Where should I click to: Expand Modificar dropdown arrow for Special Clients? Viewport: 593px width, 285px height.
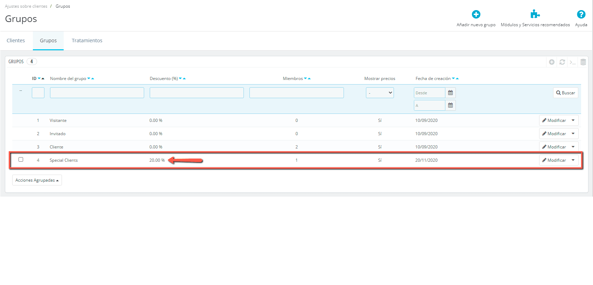[x=573, y=160]
